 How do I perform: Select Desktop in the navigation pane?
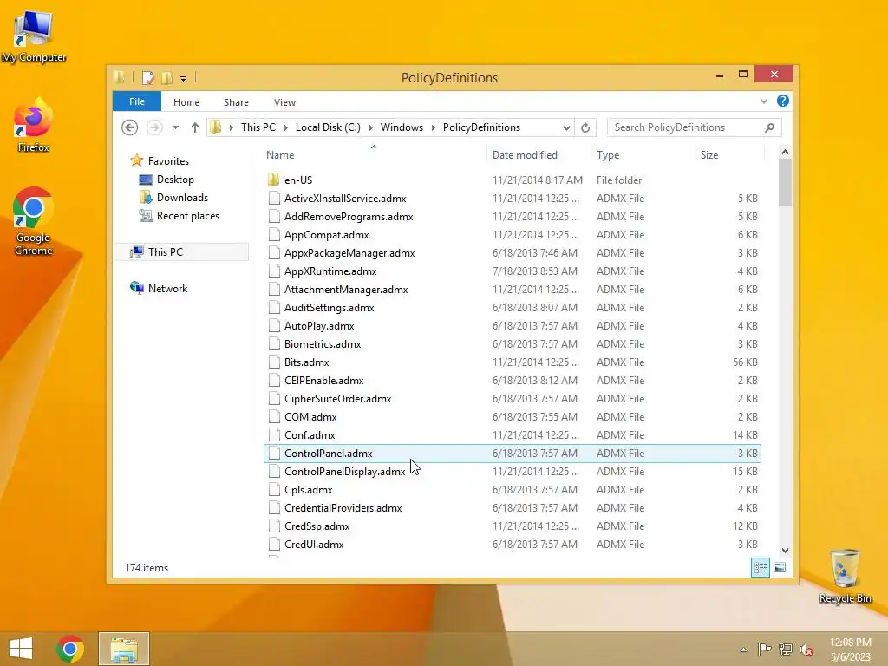(x=175, y=179)
